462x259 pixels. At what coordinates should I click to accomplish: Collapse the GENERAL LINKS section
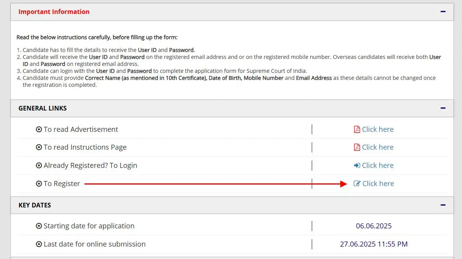click(x=443, y=108)
